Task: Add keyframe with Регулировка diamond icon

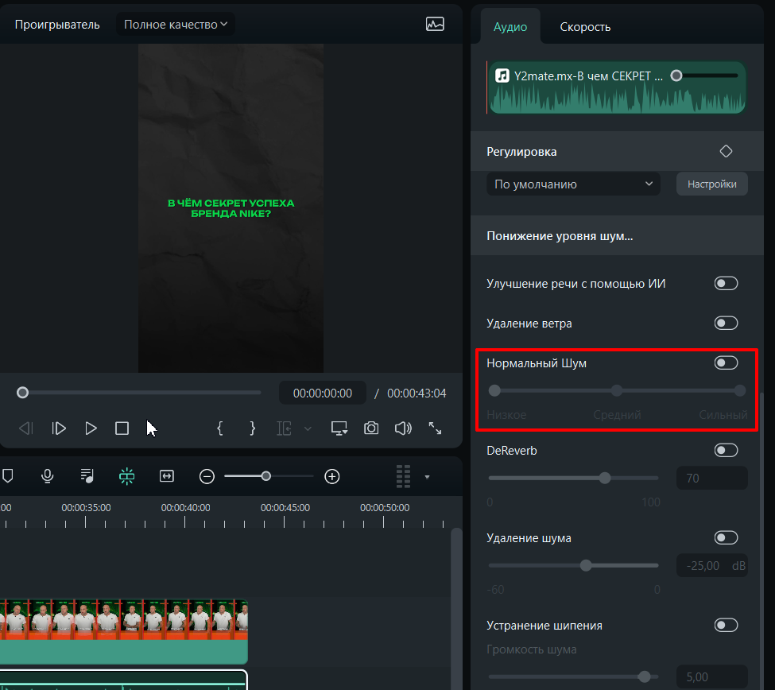Action: tap(726, 151)
